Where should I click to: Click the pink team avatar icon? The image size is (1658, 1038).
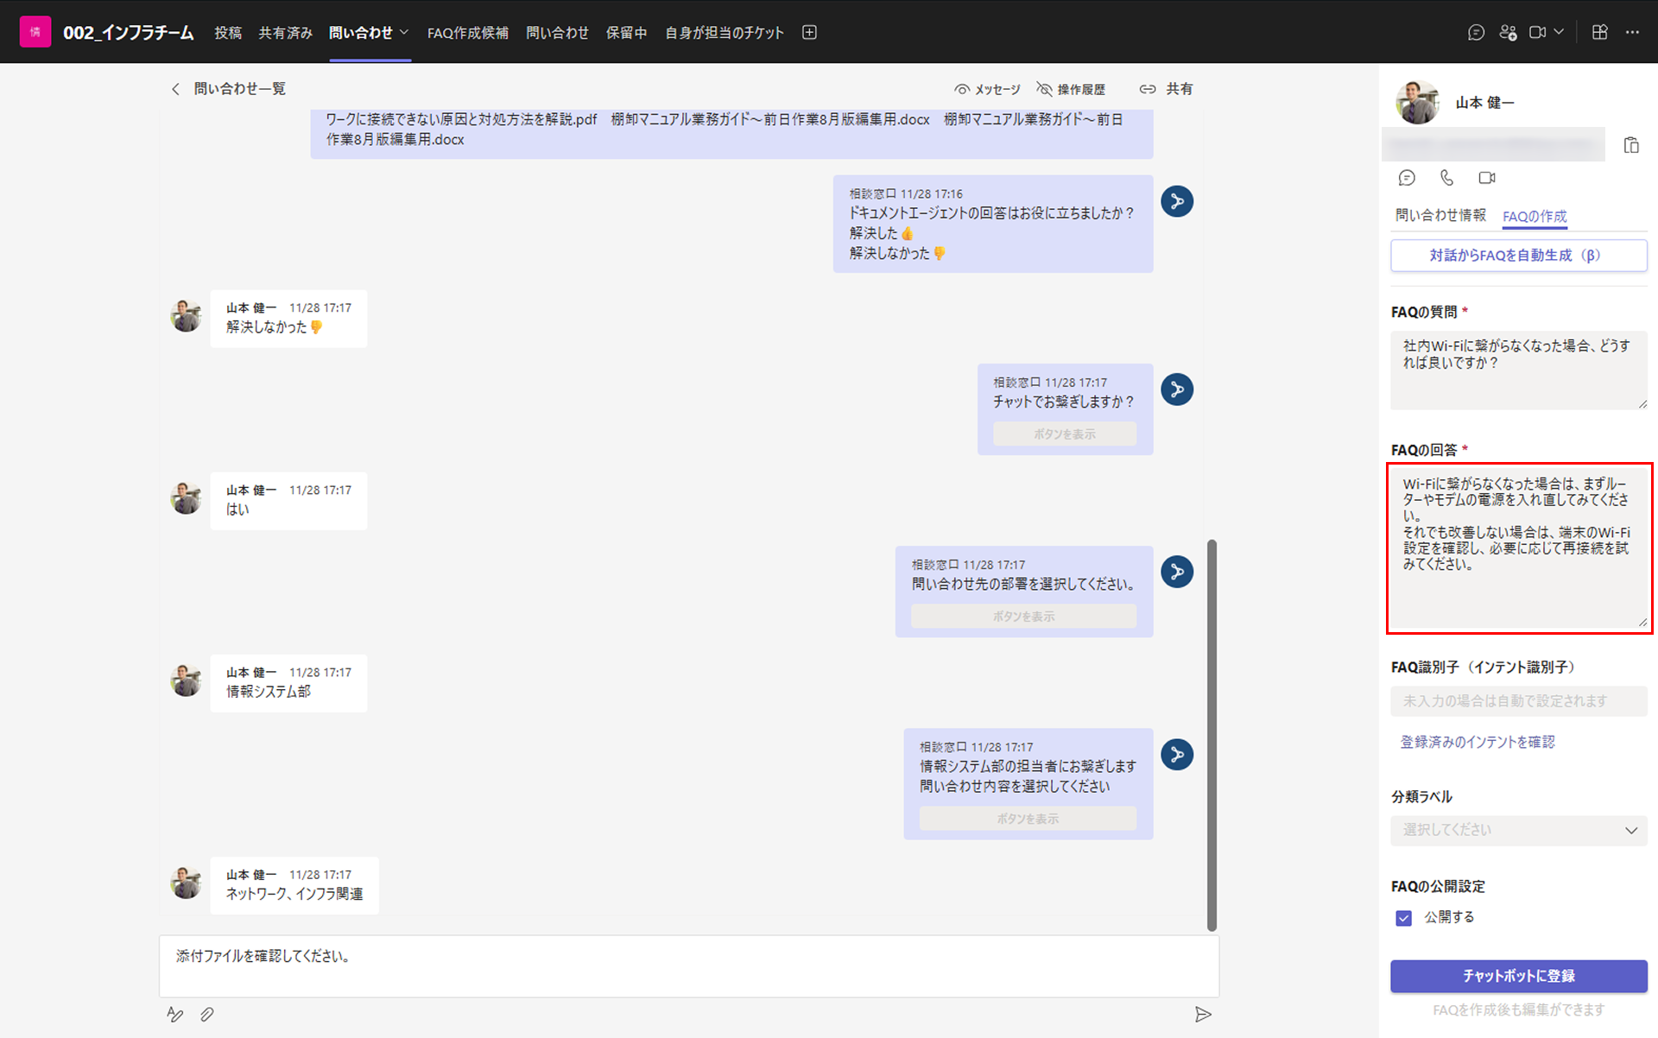click(35, 32)
